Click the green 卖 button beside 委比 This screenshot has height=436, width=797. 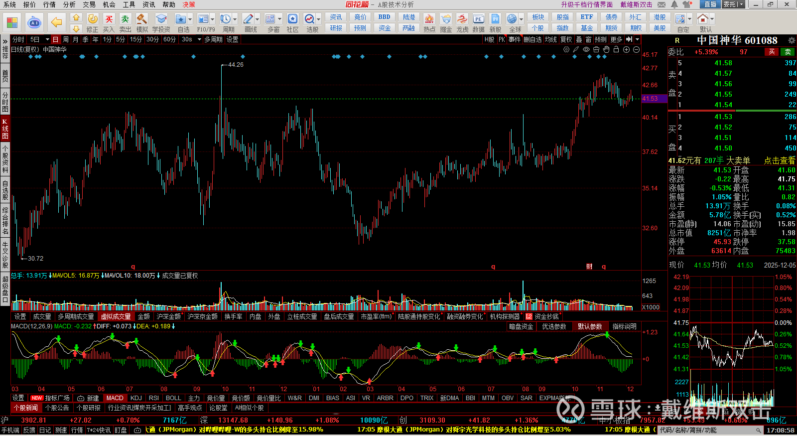tap(788, 52)
